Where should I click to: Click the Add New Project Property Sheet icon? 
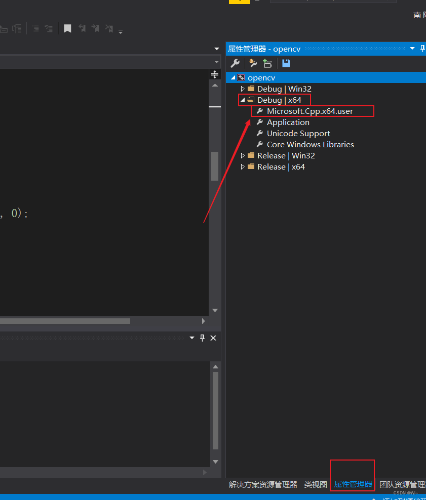click(x=253, y=63)
